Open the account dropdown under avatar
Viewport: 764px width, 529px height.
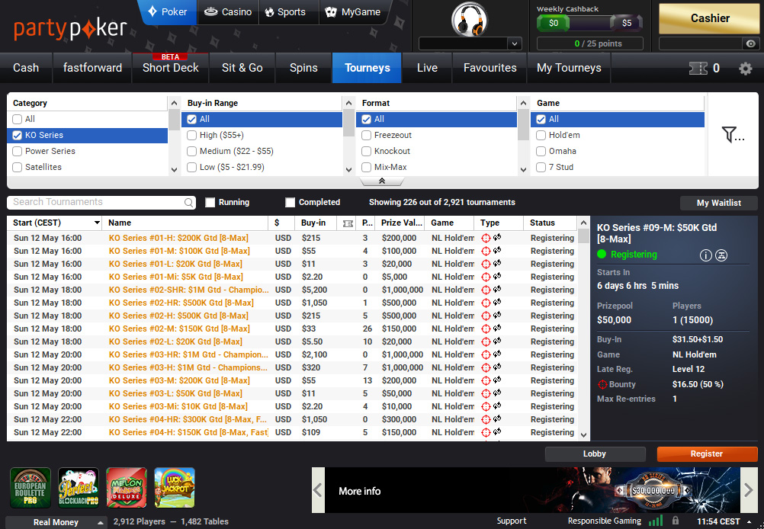click(470, 44)
